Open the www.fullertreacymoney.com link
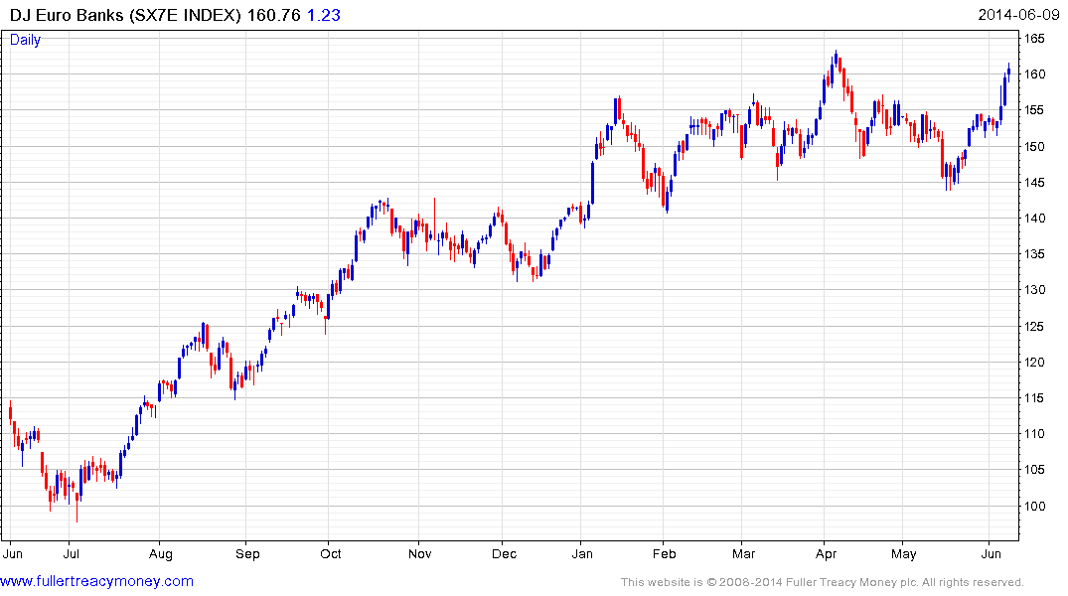Viewport: 1068px width, 596px height. coord(96,581)
